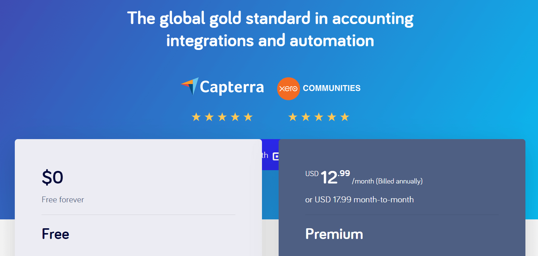Click the orange Xero circle logo
This screenshot has width=538, height=256.
pyautogui.click(x=288, y=89)
